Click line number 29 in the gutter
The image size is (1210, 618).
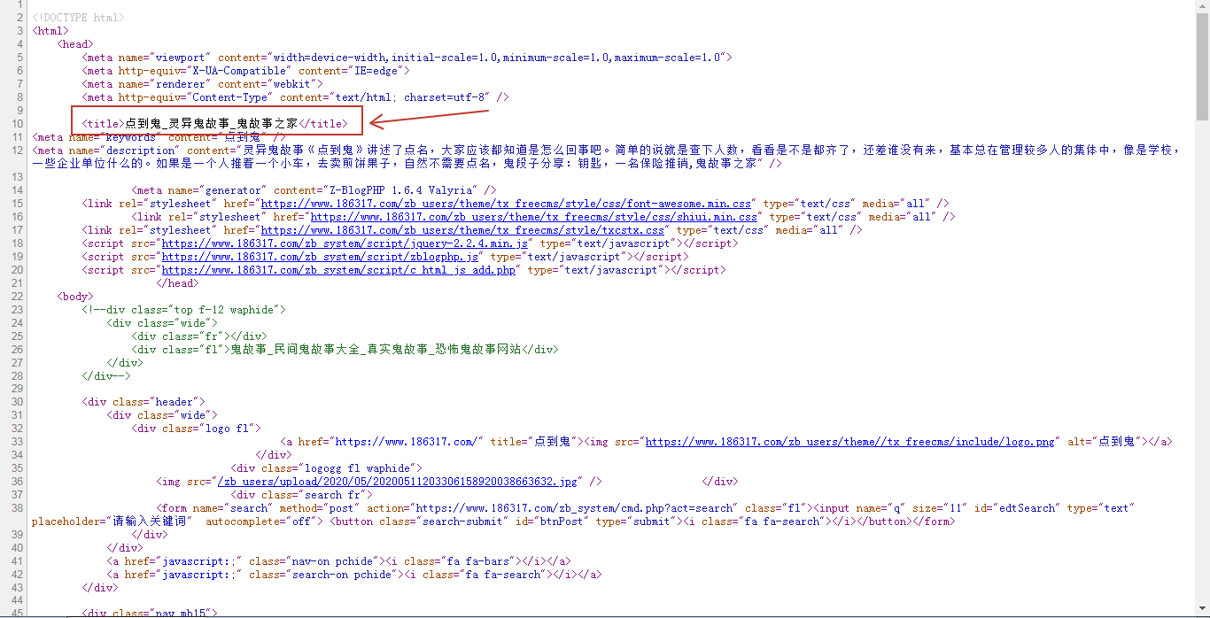point(18,390)
